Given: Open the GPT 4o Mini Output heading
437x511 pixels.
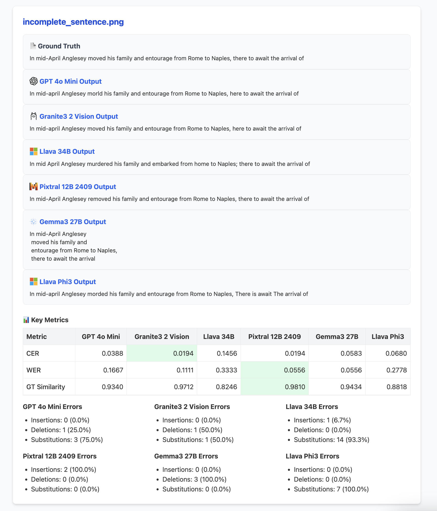Looking at the screenshot, I should (x=70, y=81).
